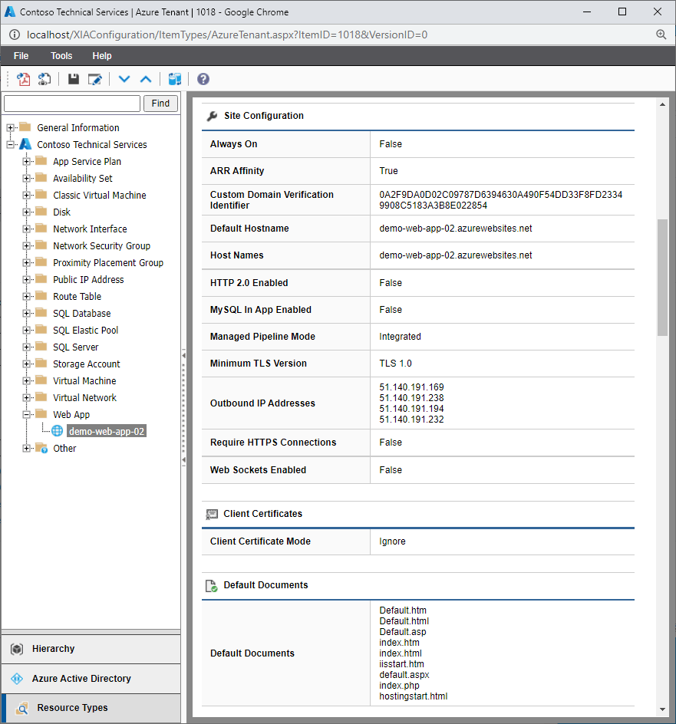The height and width of the screenshot is (724, 676).
Task: Switch to the Azure Active Directory pane
Action: [x=91, y=678]
